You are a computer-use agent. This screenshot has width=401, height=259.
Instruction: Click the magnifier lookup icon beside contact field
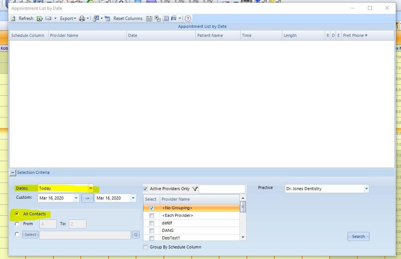coord(136,235)
